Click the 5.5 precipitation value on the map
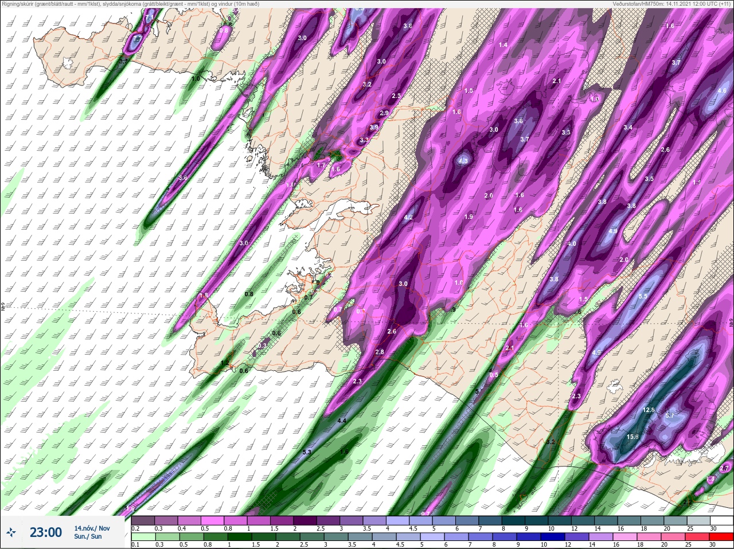The width and height of the screenshot is (734, 549). [x=643, y=296]
